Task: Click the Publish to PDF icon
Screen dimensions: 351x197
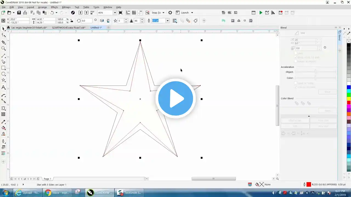Action: 92,13
